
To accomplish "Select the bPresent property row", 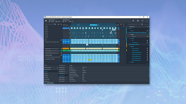I will 109,78.
